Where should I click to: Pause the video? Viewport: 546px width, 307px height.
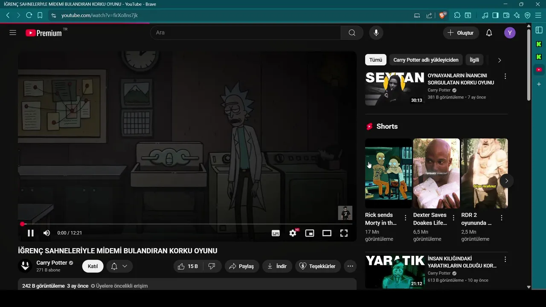pyautogui.click(x=31, y=233)
